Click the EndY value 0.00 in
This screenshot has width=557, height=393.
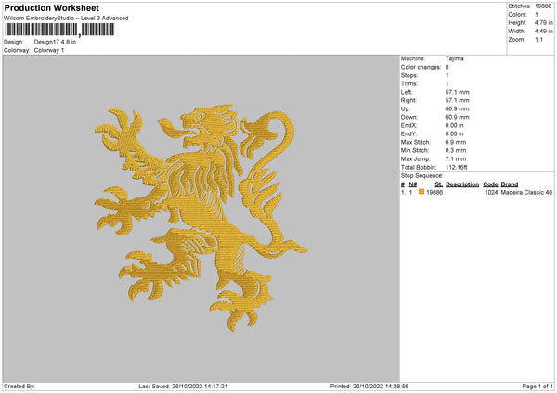point(454,134)
